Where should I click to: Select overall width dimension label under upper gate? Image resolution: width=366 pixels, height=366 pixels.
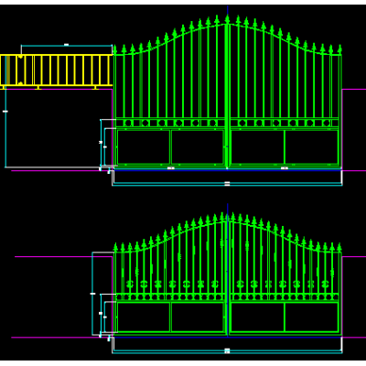[227, 183]
